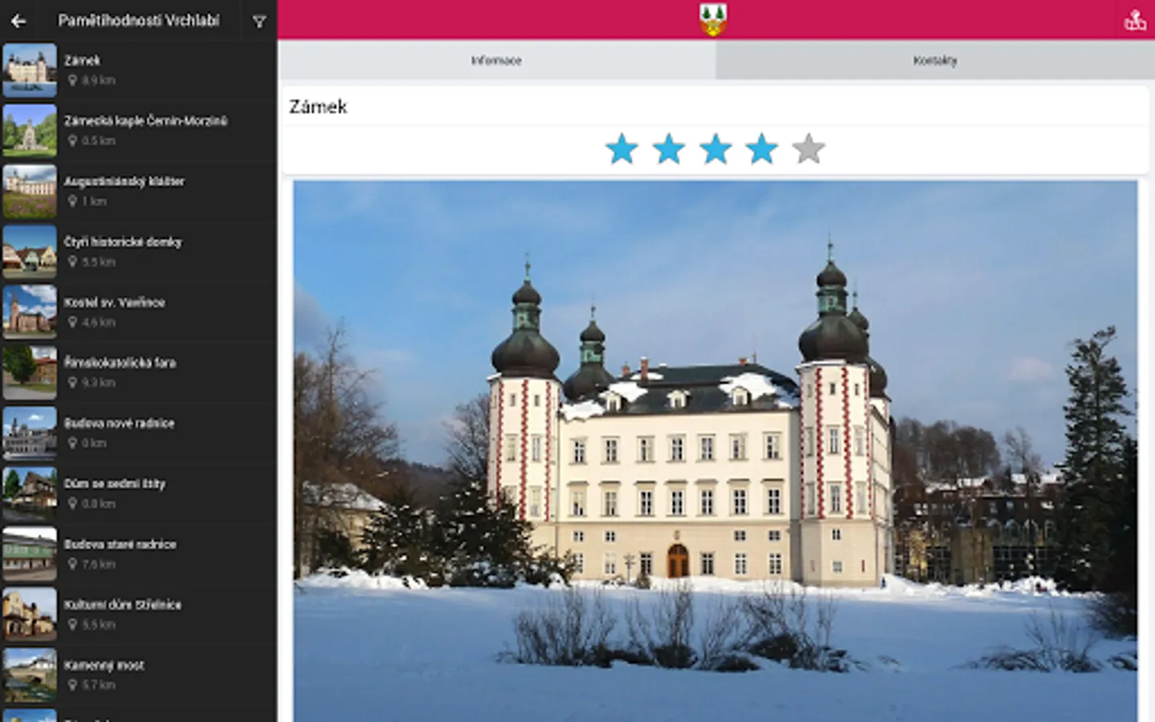
Task: Click the pin icon under Zámecká kaple Černín-Morzinů
Action: click(72, 141)
